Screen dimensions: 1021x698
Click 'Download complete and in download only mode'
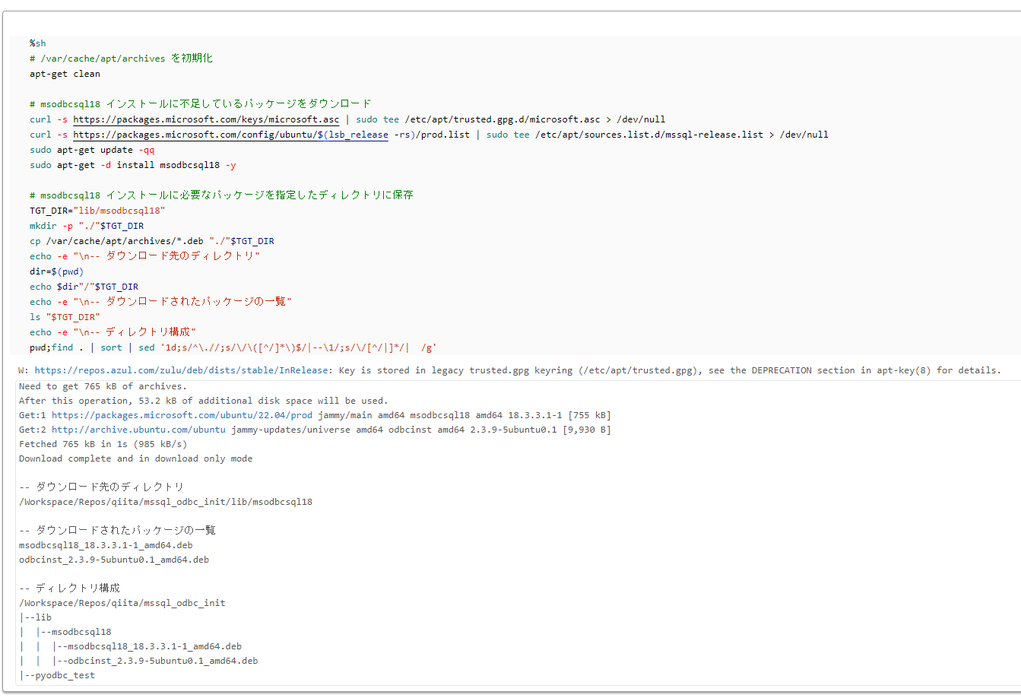point(135,458)
